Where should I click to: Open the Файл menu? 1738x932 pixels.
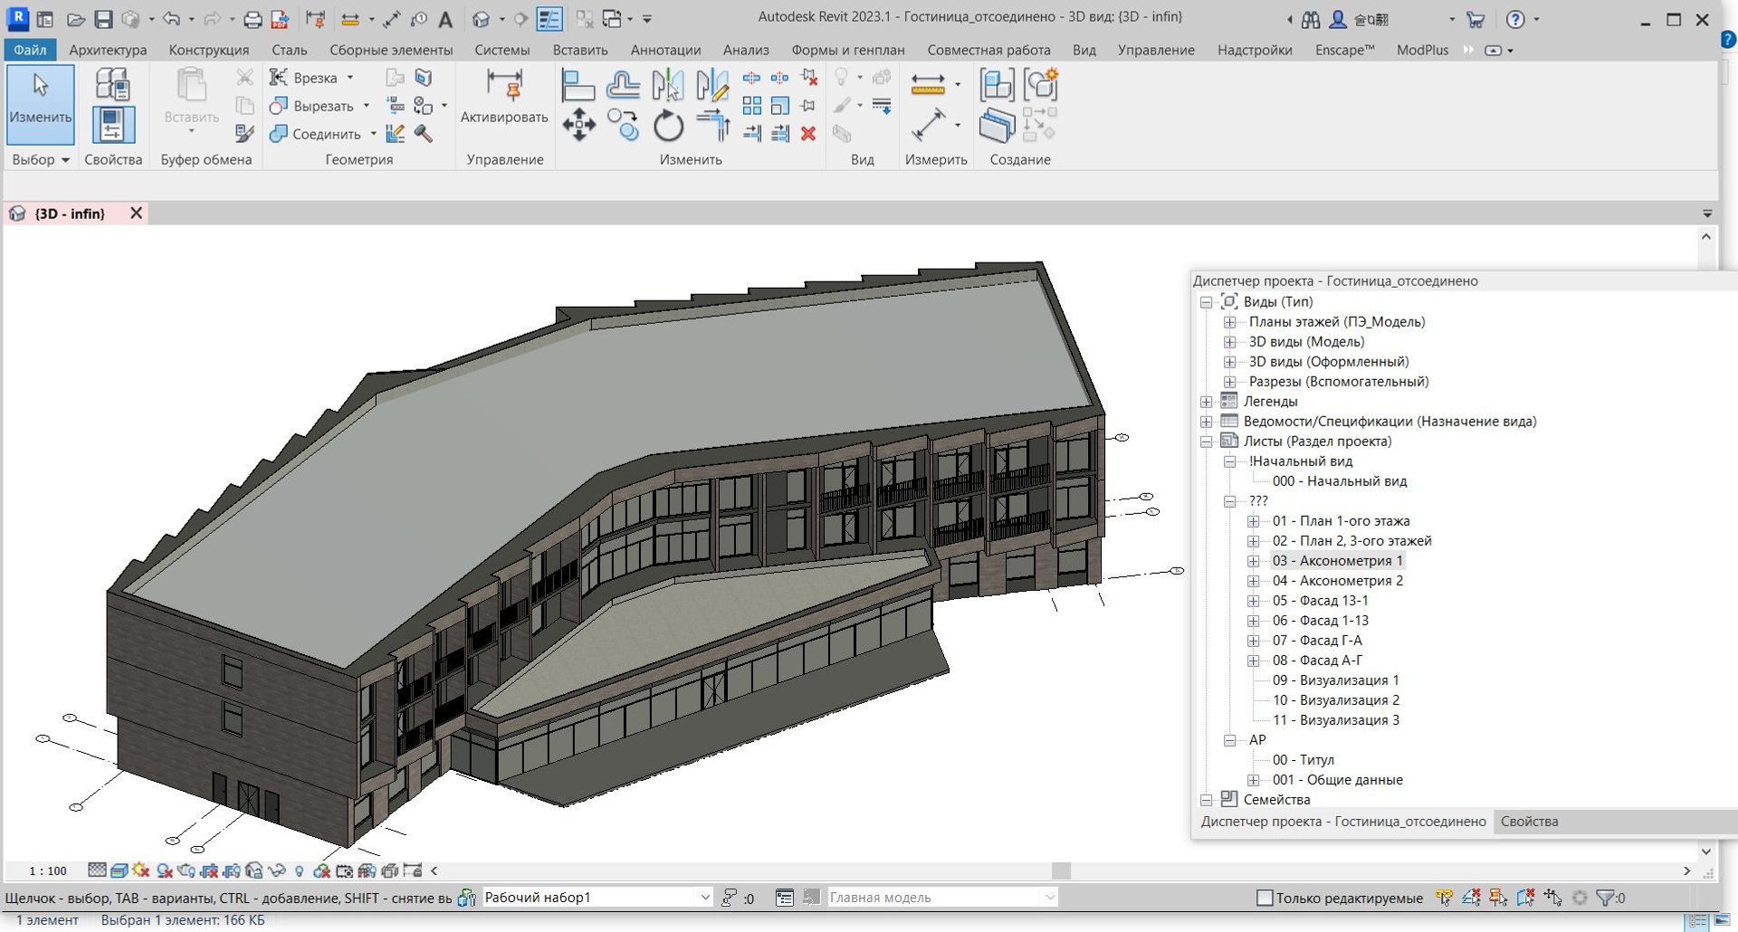coord(30,50)
